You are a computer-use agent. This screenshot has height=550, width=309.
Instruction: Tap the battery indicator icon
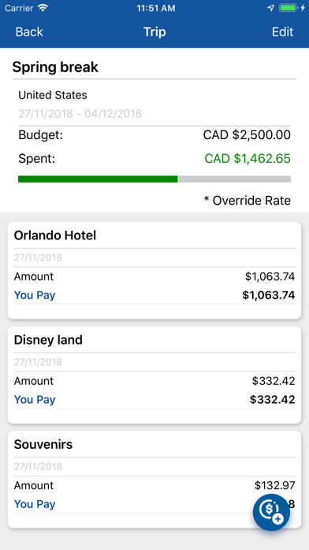pyautogui.click(x=288, y=8)
